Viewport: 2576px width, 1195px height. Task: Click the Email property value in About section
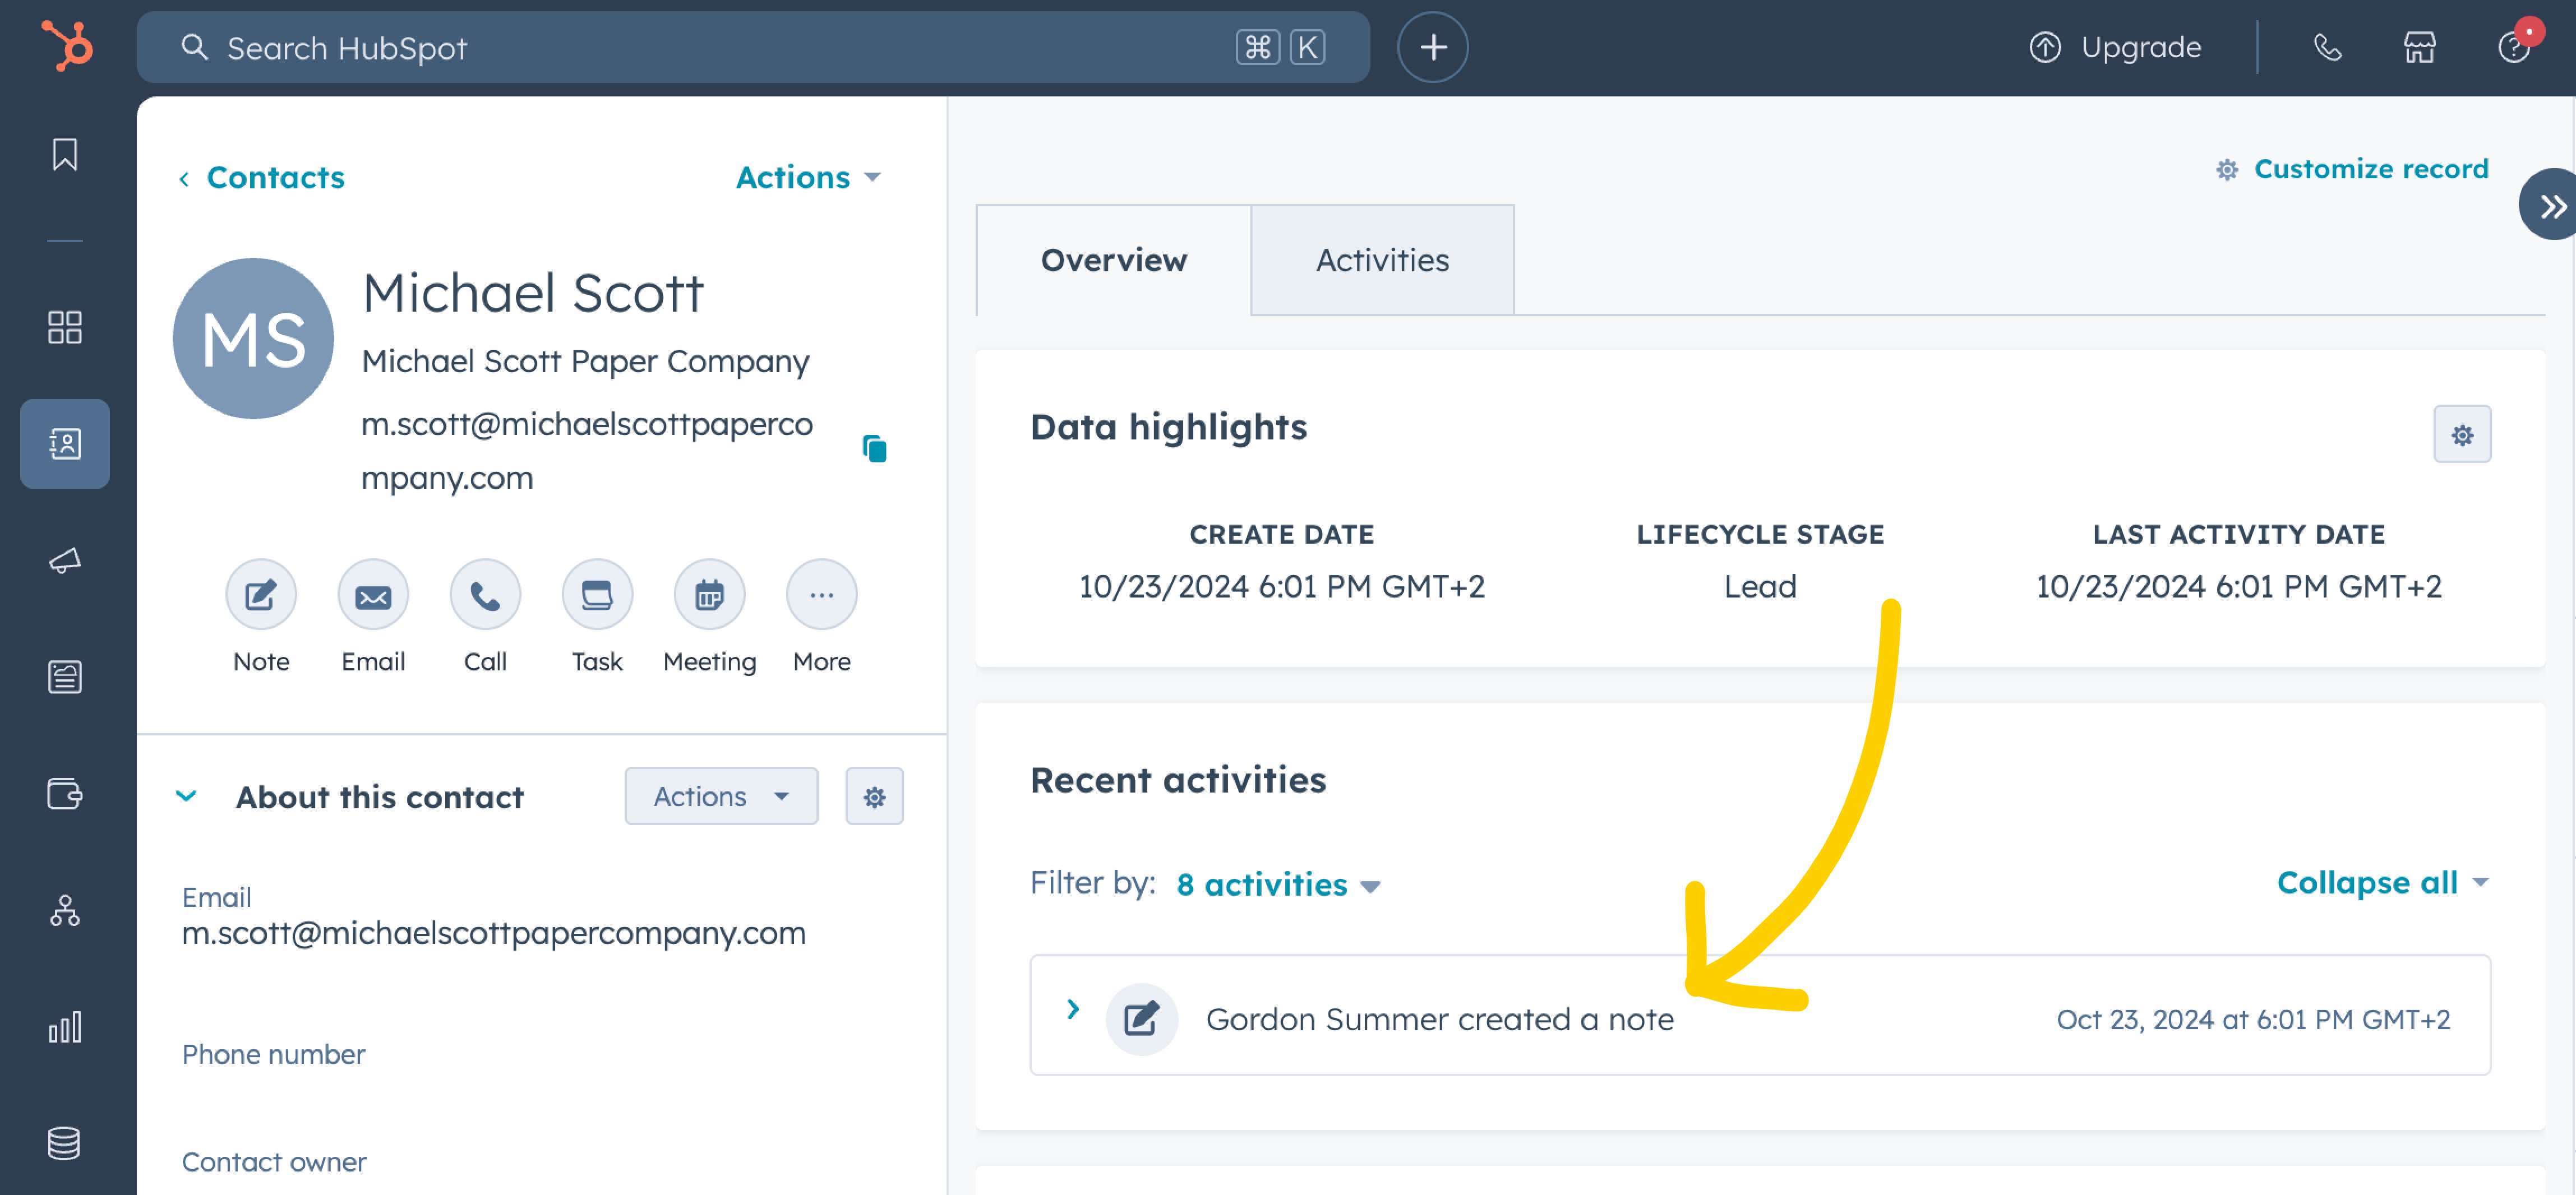click(x=493, y=933)
